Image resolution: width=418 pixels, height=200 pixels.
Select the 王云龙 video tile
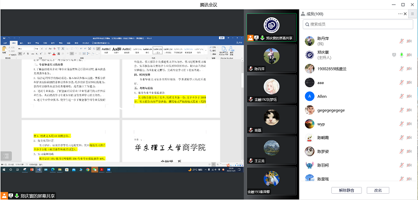coord(271,150)
